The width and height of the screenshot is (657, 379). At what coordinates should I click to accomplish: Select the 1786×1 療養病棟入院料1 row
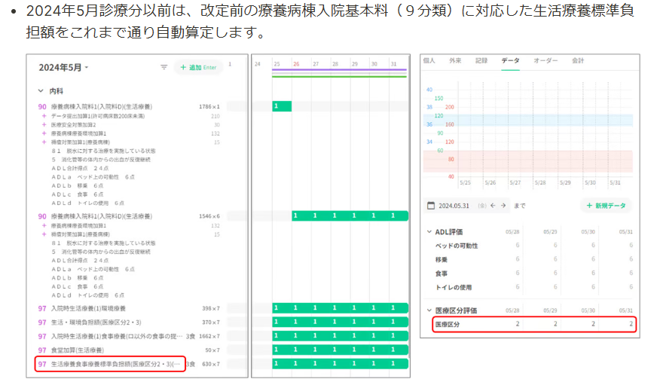point(129,107)
